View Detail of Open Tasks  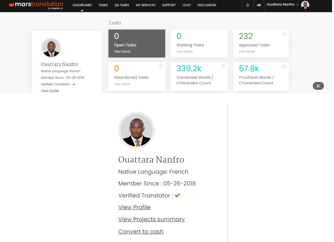pos(122,51)
